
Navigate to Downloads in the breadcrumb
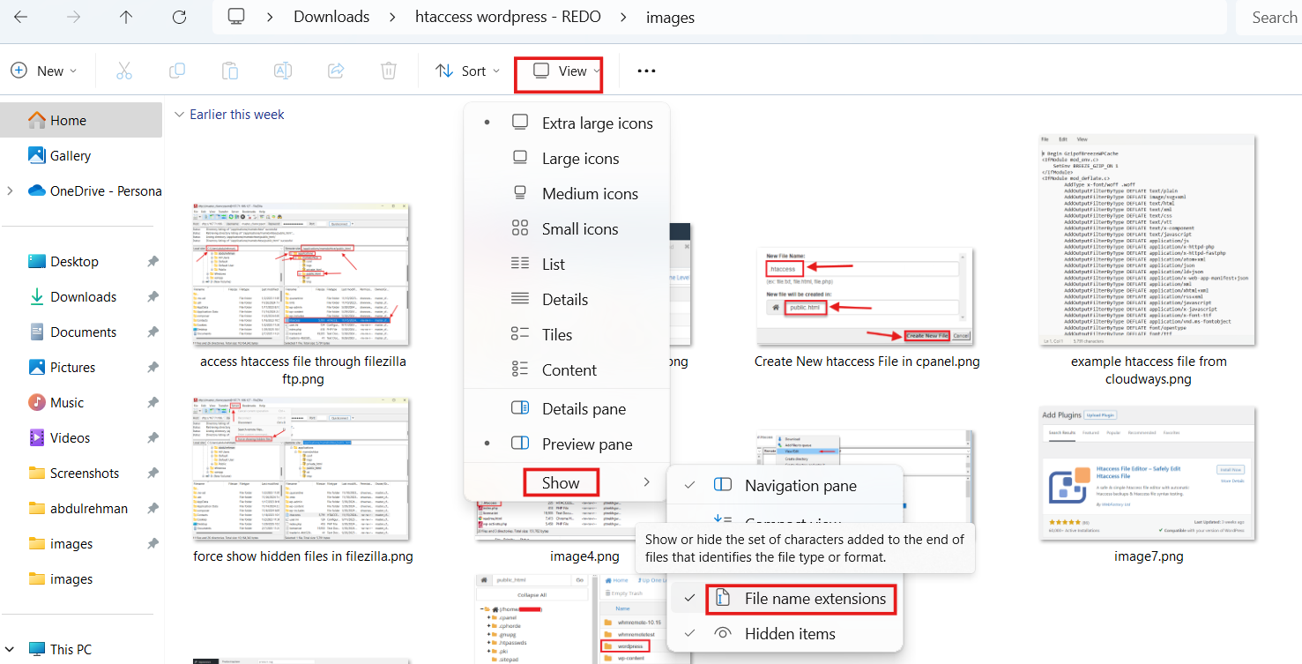(x=331, y=17)
